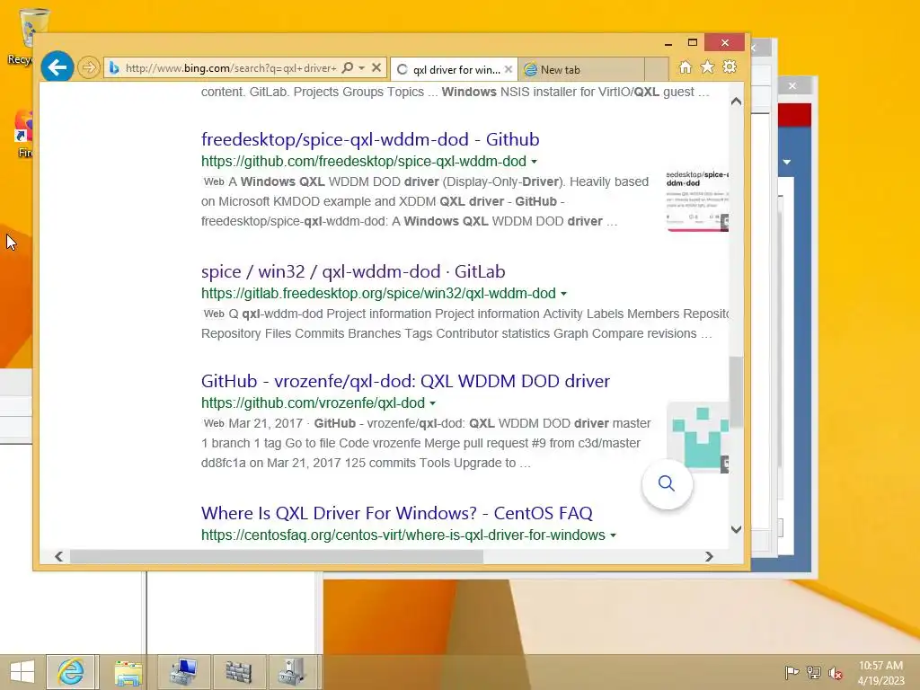This screenshot has width=920, height=690.
Task: Click the horizontal scrollbar right arrow
Action: [x=710, y=556]
